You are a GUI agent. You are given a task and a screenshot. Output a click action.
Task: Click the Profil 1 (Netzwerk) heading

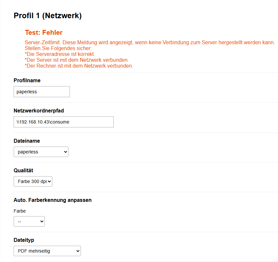47,15
